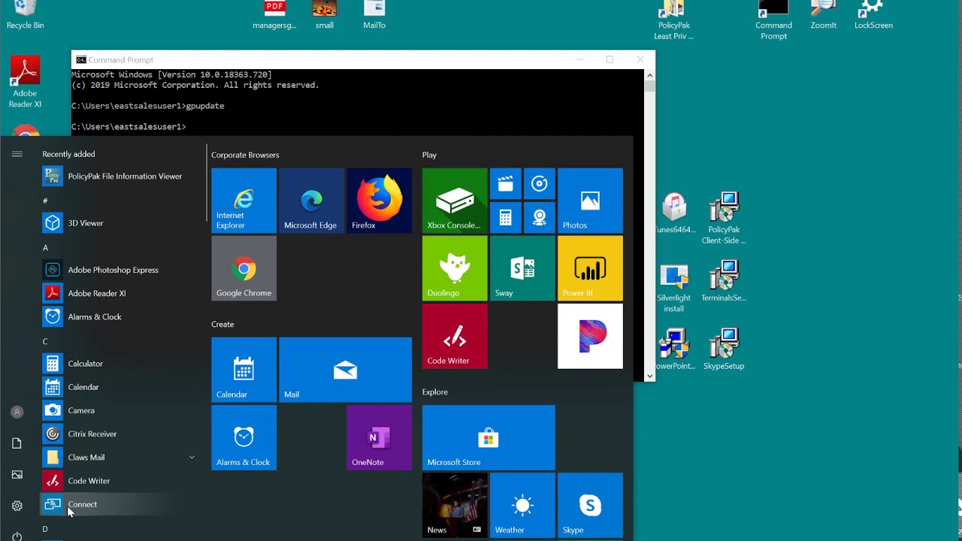
Task: Select the TerminalsSe... desktop icon
Action: [724, 281]
